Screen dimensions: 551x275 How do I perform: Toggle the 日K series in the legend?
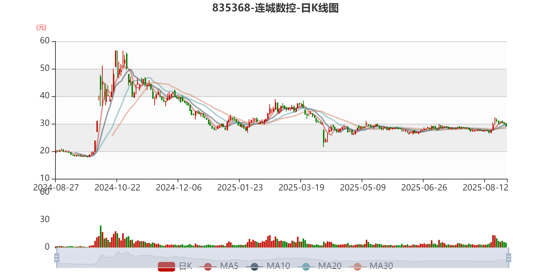[x=175, y=266]
